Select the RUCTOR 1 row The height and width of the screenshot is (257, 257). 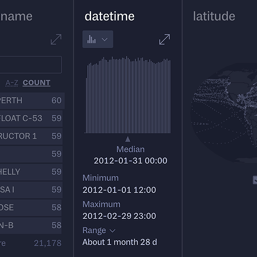[31, 136]
